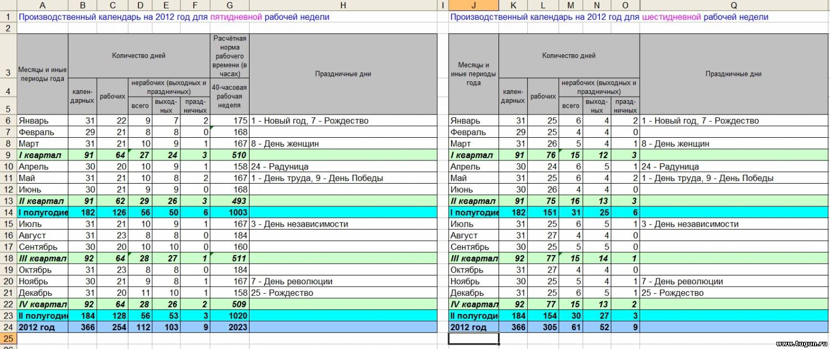
Task: Select 'II полугодие' cell in column A
Action: pos(43,316)
